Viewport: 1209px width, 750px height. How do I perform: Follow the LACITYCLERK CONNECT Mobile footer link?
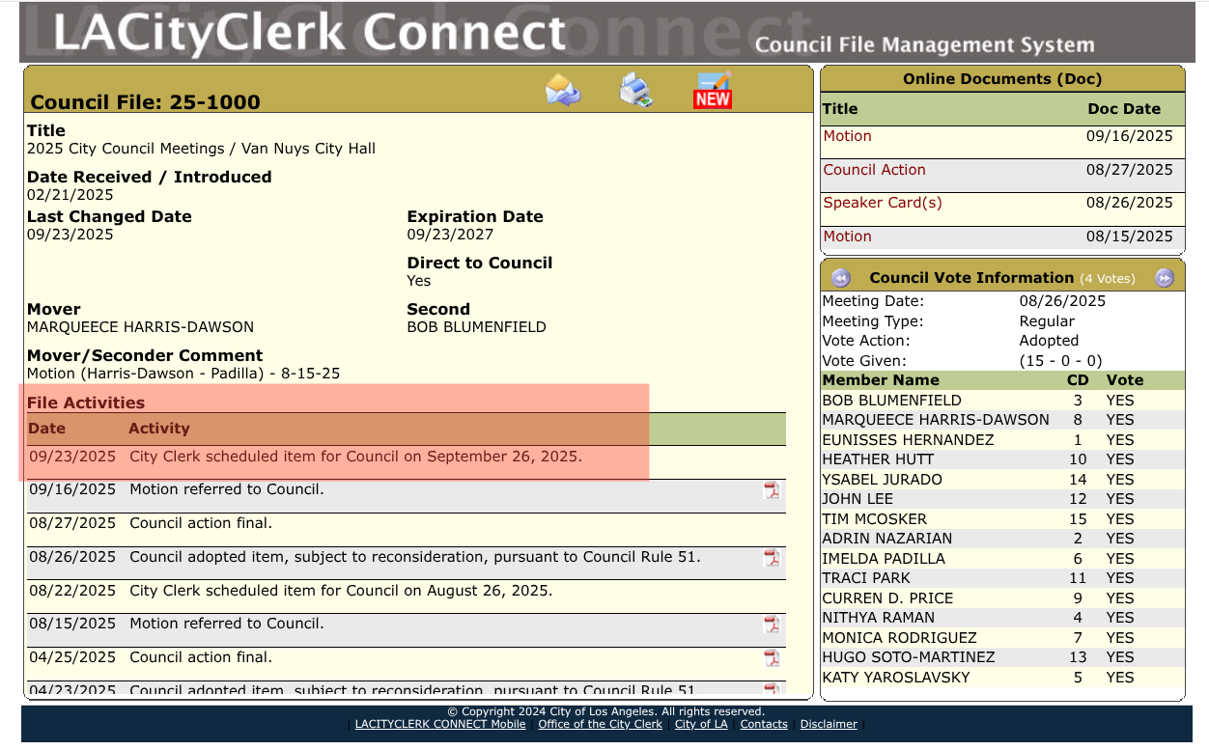click(x=440, y=724)
